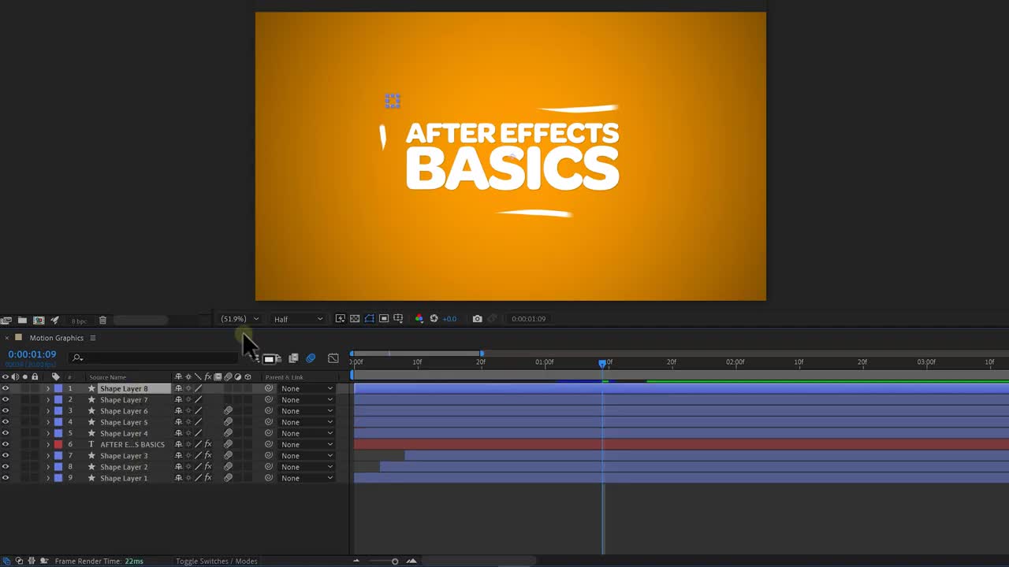Create new composition icon in project panel
This screenshot has height=567, width=1009.
(39, 321)
